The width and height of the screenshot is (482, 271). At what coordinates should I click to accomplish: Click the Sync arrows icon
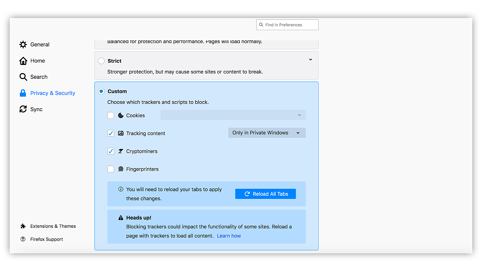coord(23,109)
